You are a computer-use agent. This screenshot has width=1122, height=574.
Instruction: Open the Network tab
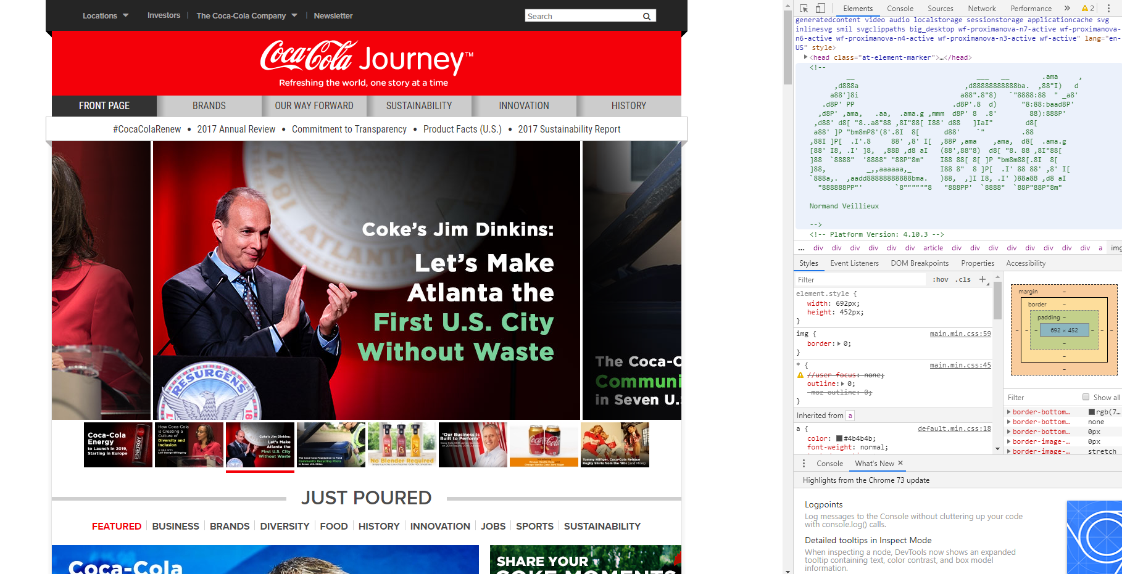tap(981, 9)
